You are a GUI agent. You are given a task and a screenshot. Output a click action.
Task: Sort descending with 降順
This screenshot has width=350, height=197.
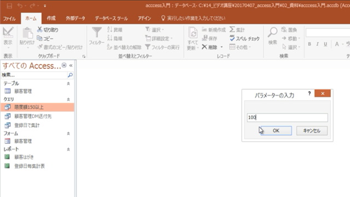(115, 38)
